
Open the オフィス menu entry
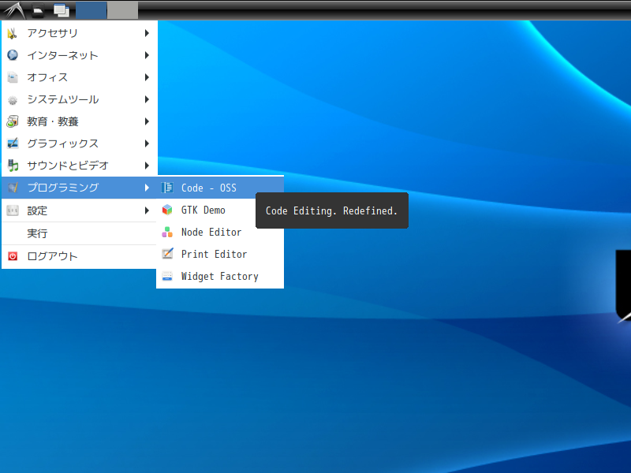(80, 77)
